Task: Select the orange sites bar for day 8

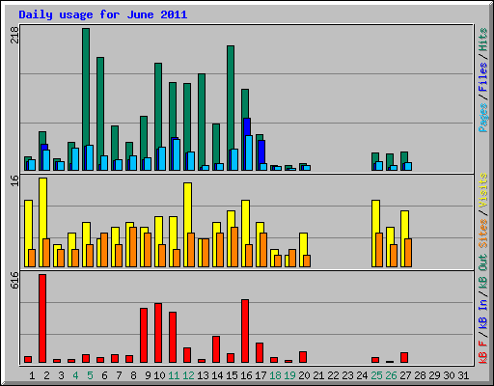Action: click(x=133, y=247)
